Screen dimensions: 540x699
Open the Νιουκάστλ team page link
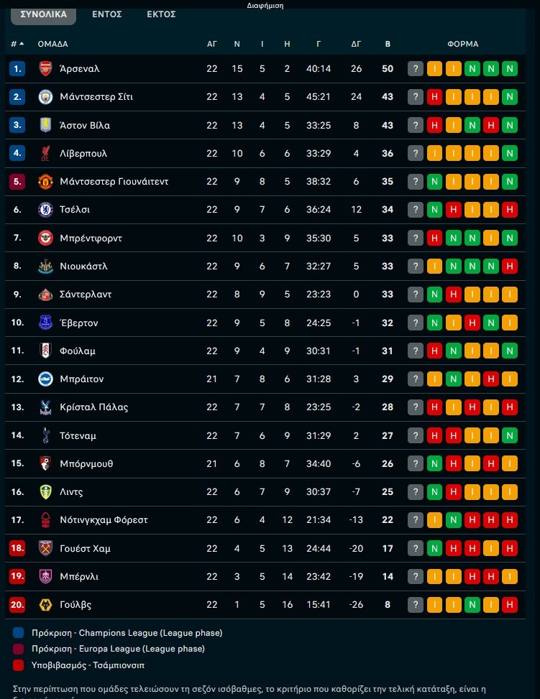(83, 266)
